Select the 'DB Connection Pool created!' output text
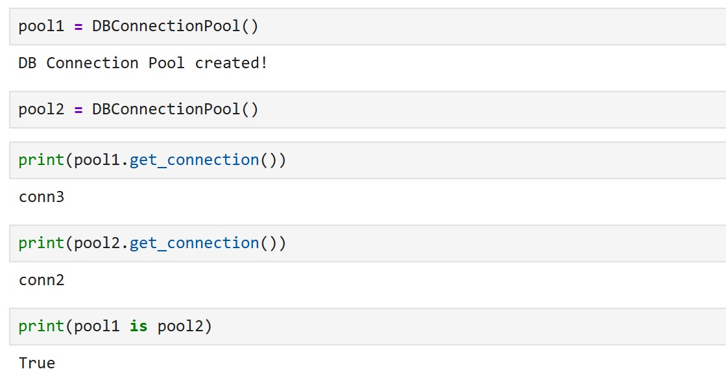The image size is (726, 380). [143, 62]
